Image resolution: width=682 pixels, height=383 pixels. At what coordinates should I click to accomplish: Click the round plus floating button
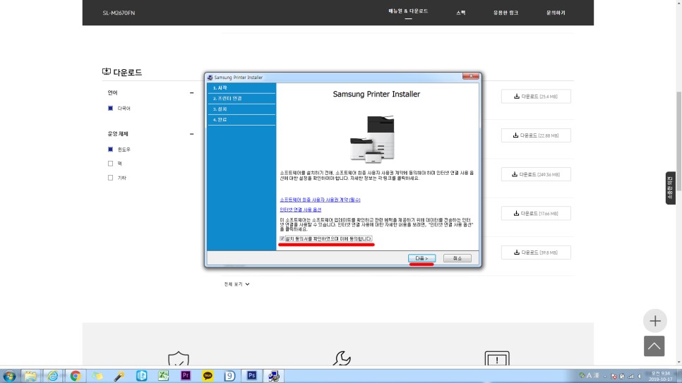coord(655,321)
